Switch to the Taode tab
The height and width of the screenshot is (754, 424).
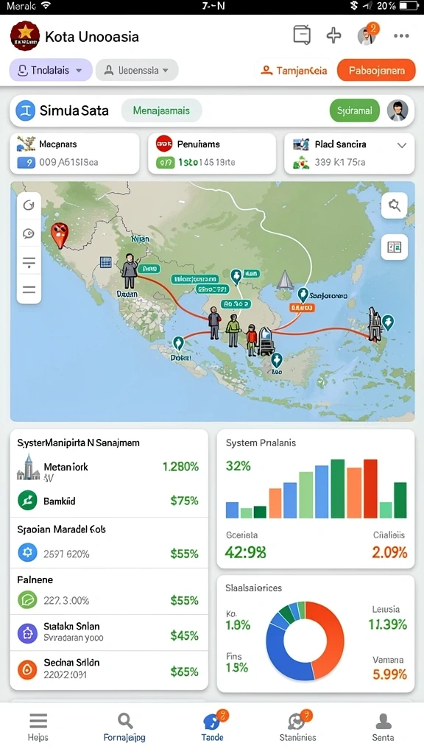pyautogui.click(x=212, y=727)
